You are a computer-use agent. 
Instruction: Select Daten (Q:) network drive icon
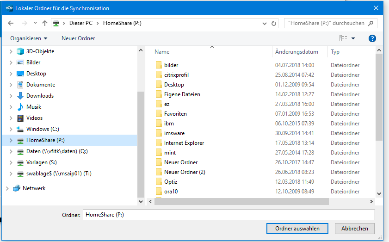pos(20,152)
